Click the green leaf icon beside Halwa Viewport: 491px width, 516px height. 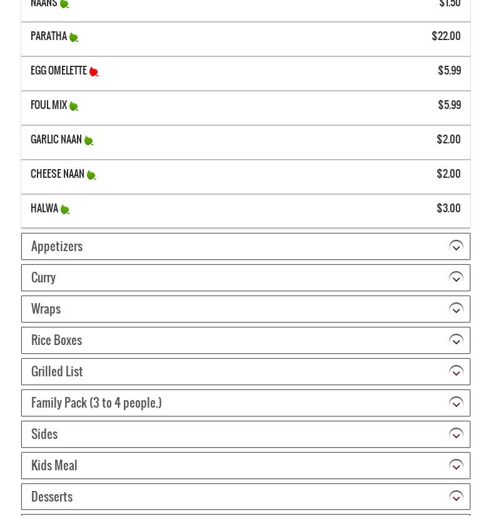[x=65, y=210]
